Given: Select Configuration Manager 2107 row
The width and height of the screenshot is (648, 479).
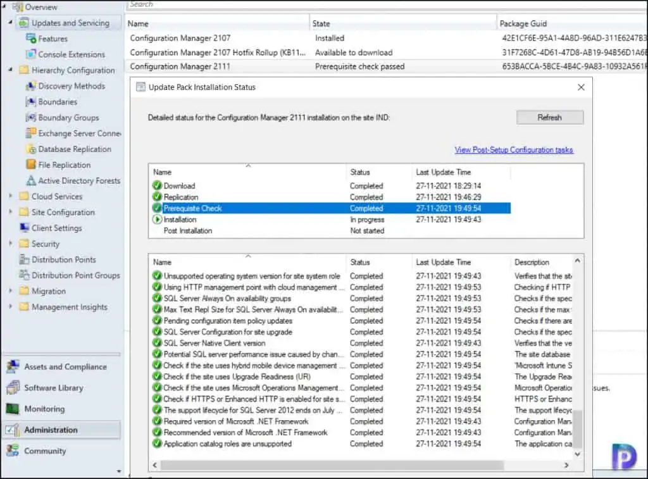Looking at the screenshot, I should click(x=386, y=38).
